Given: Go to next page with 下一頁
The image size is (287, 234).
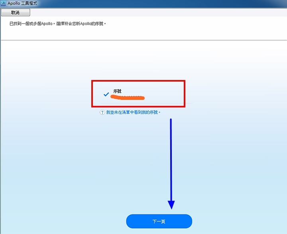Looking at the screenshot, I should click(x=159, y=221).
